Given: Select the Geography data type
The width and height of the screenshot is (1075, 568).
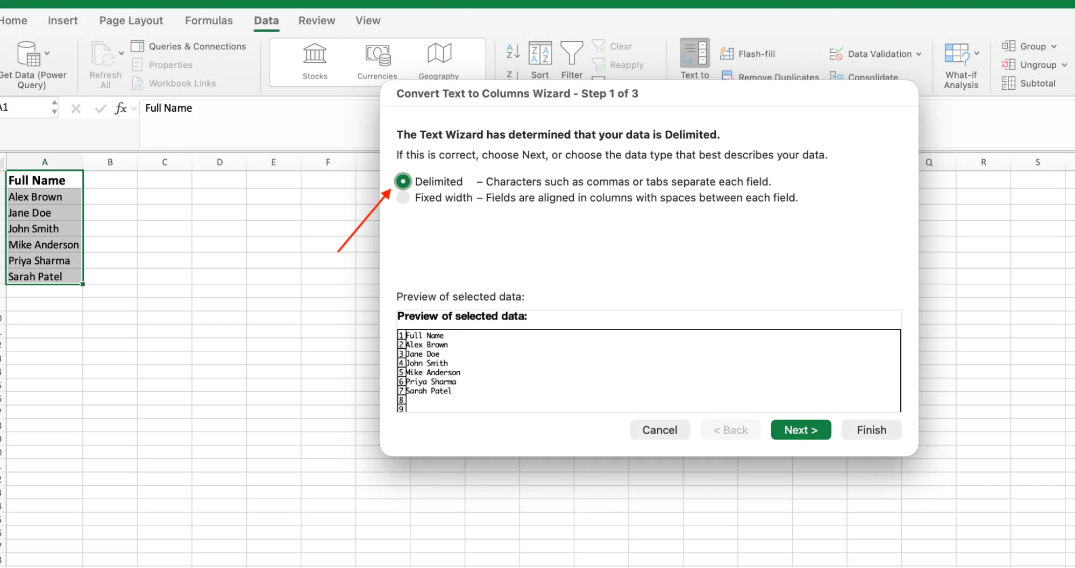Looking at the screenshot, I should [x=439, y=62].
